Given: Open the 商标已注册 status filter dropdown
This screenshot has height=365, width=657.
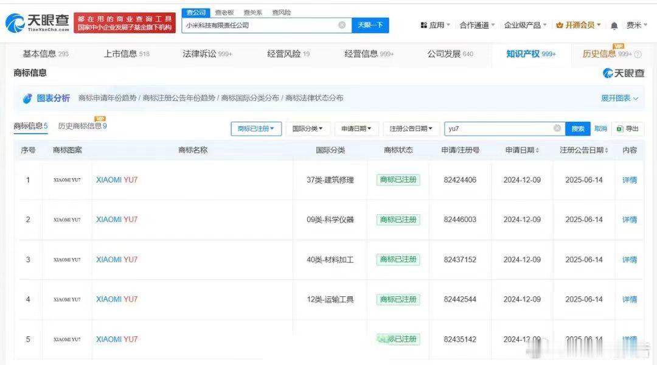Looking at the screenshot, I should pos(256,128).
